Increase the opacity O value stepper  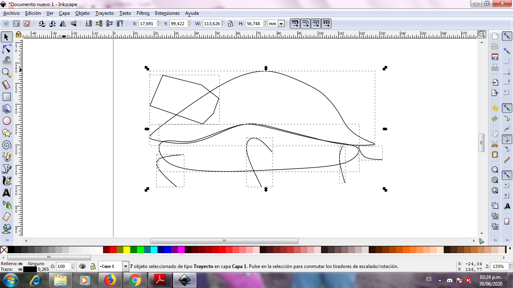73,264
